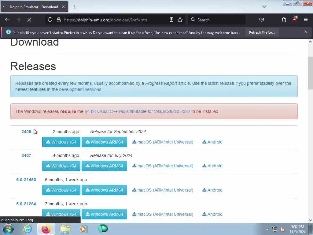Go back to the previous page
Screen dimensions: 313x235
click(x=7, y=20)
